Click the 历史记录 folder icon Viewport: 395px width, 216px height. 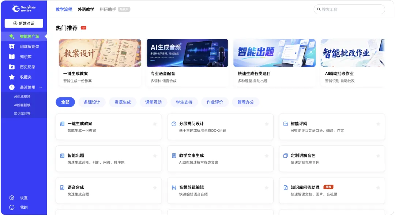(x=12, y=67)
